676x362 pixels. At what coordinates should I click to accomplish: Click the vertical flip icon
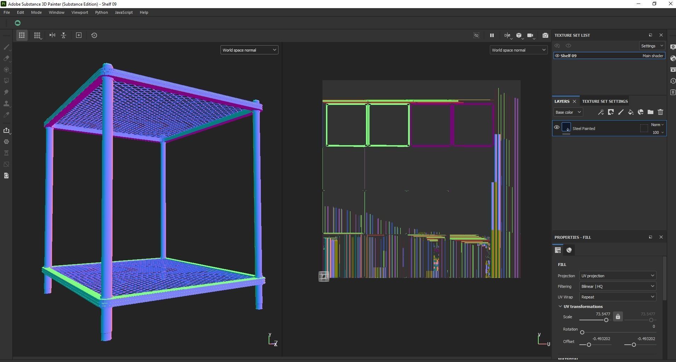[64, 35]
